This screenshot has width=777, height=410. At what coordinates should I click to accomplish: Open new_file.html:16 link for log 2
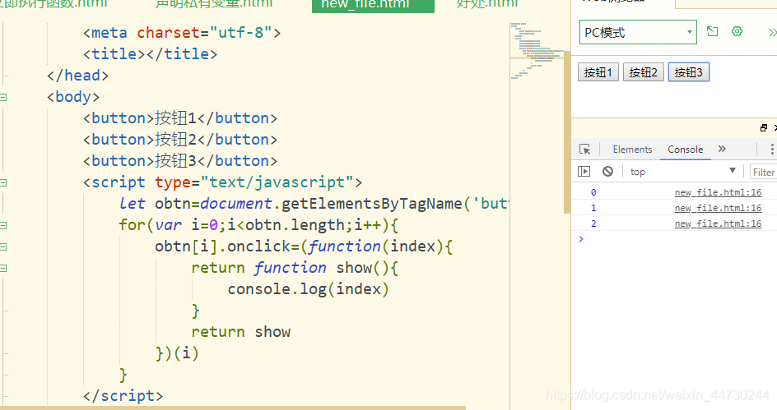(718, 224)
